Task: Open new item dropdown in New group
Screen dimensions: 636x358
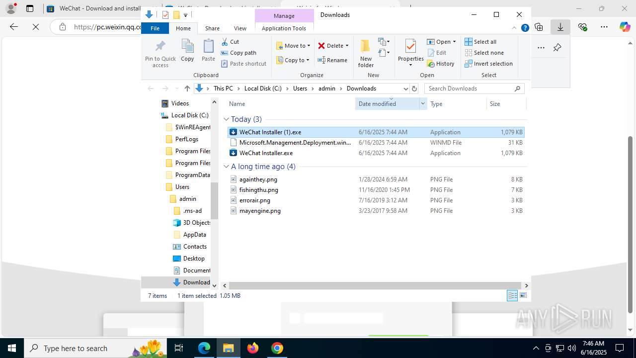Action: click(384, 41)
